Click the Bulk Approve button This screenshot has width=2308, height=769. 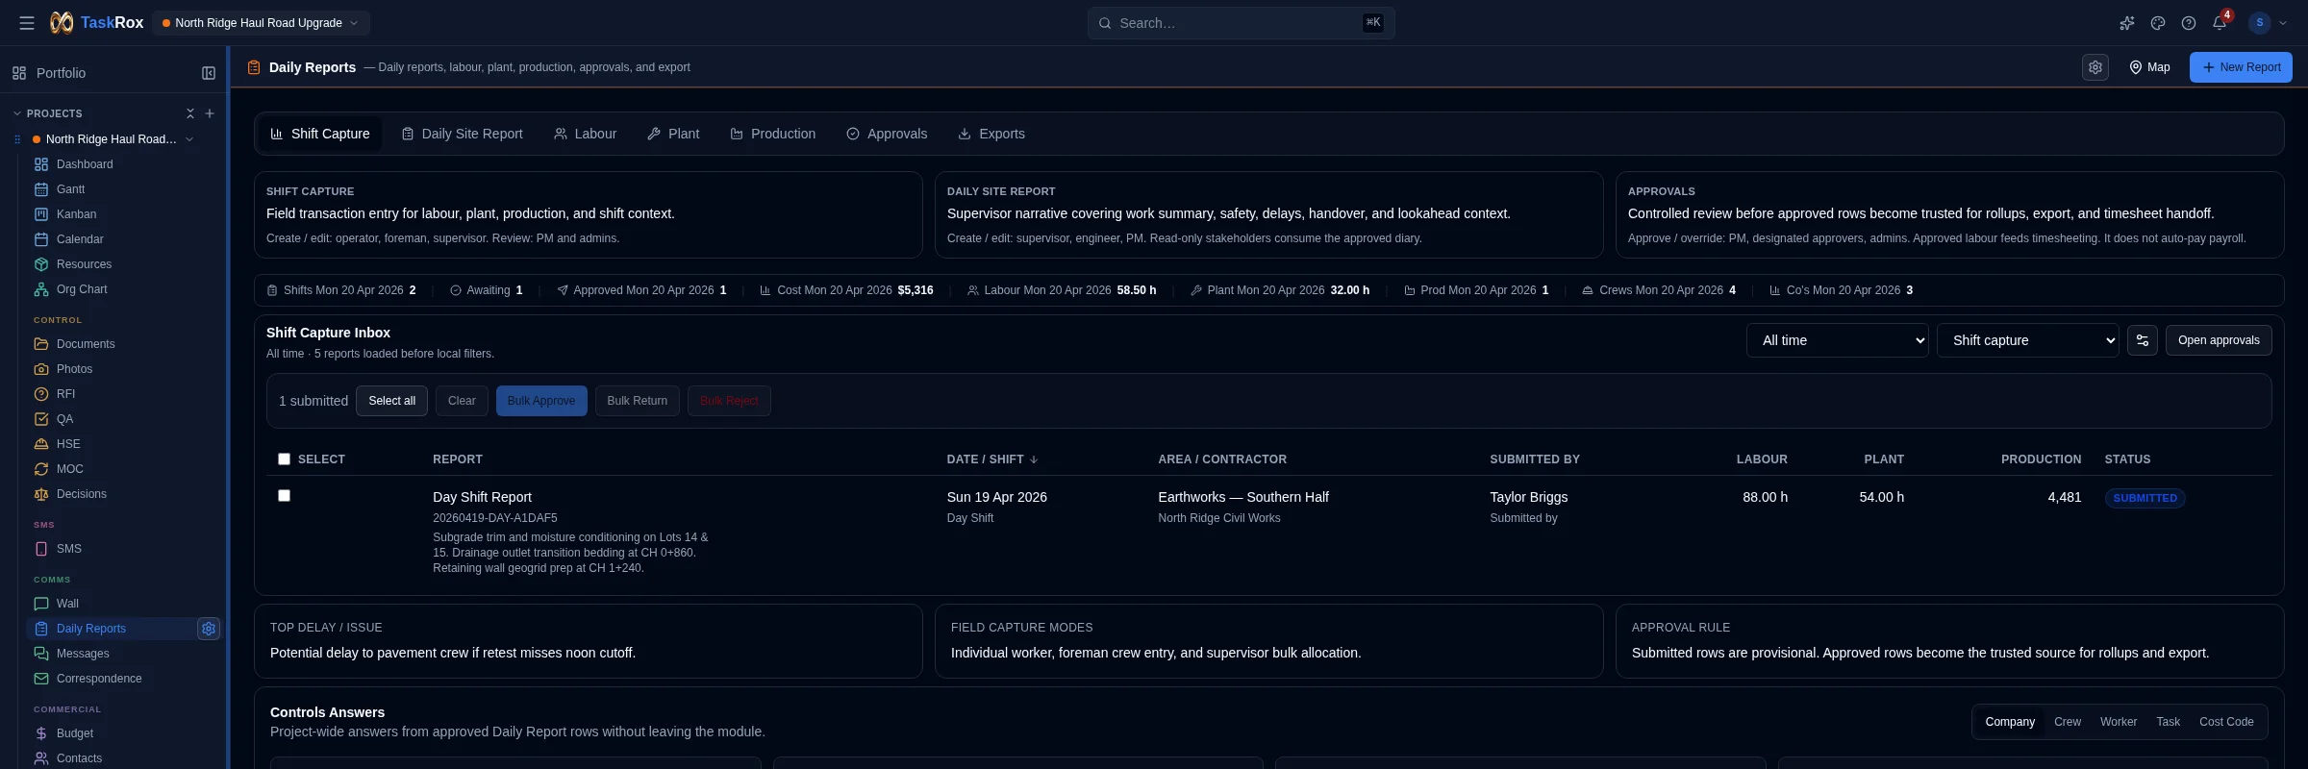pos(541,401)
